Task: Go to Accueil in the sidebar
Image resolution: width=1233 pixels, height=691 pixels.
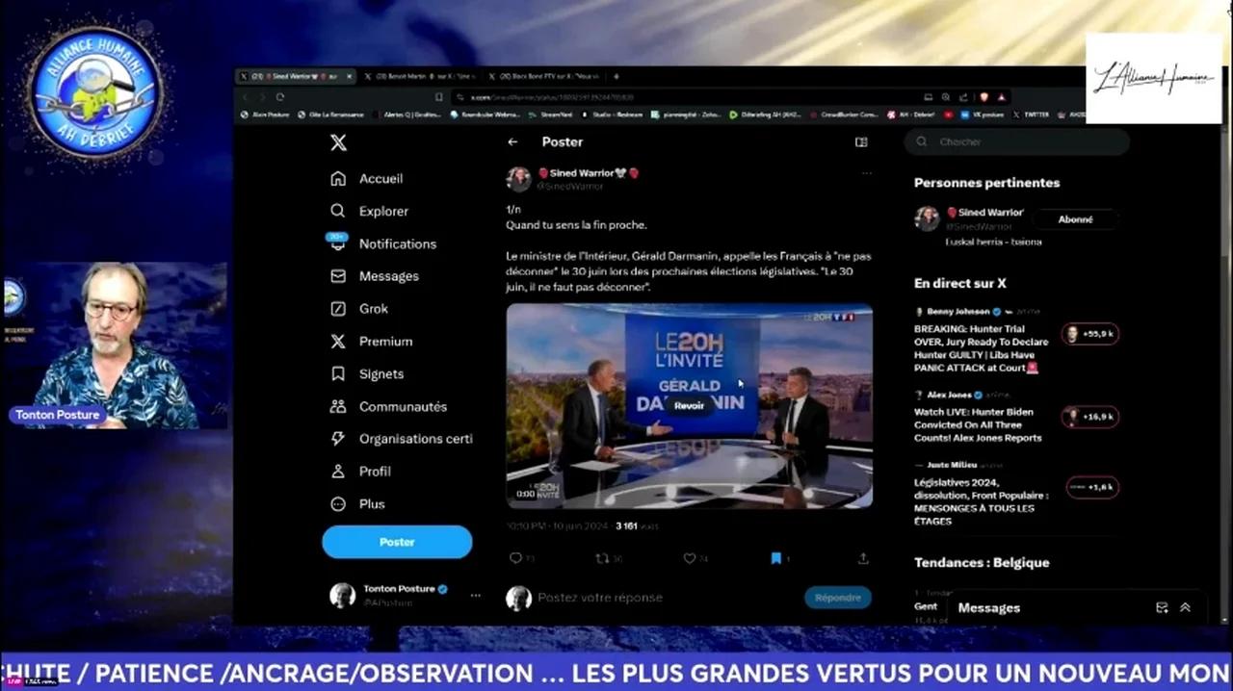Action: (380, 178)
